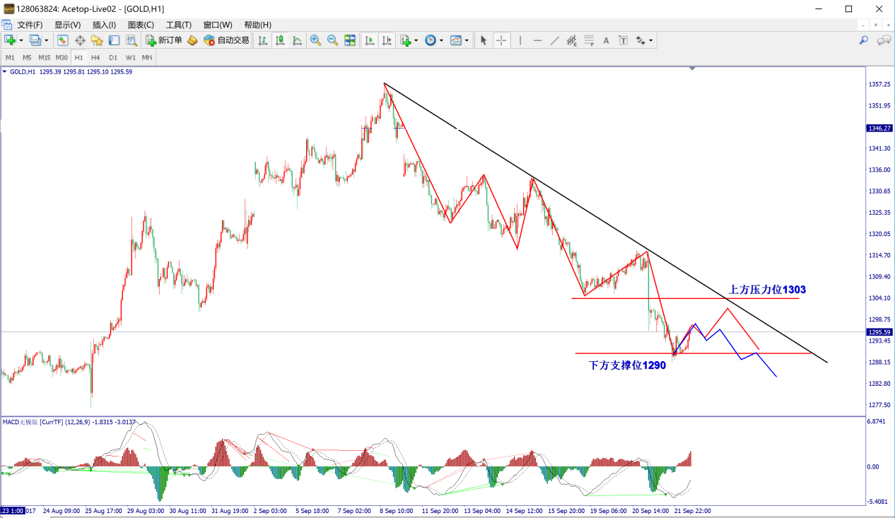Toggle chart auto scroll
The image size is (895, 518).
coord(369,40)
